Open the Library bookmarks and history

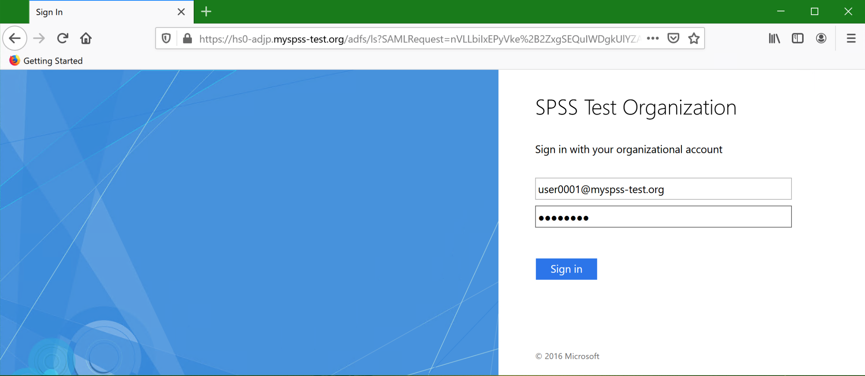pyautogui.click(x=774, y=38)
